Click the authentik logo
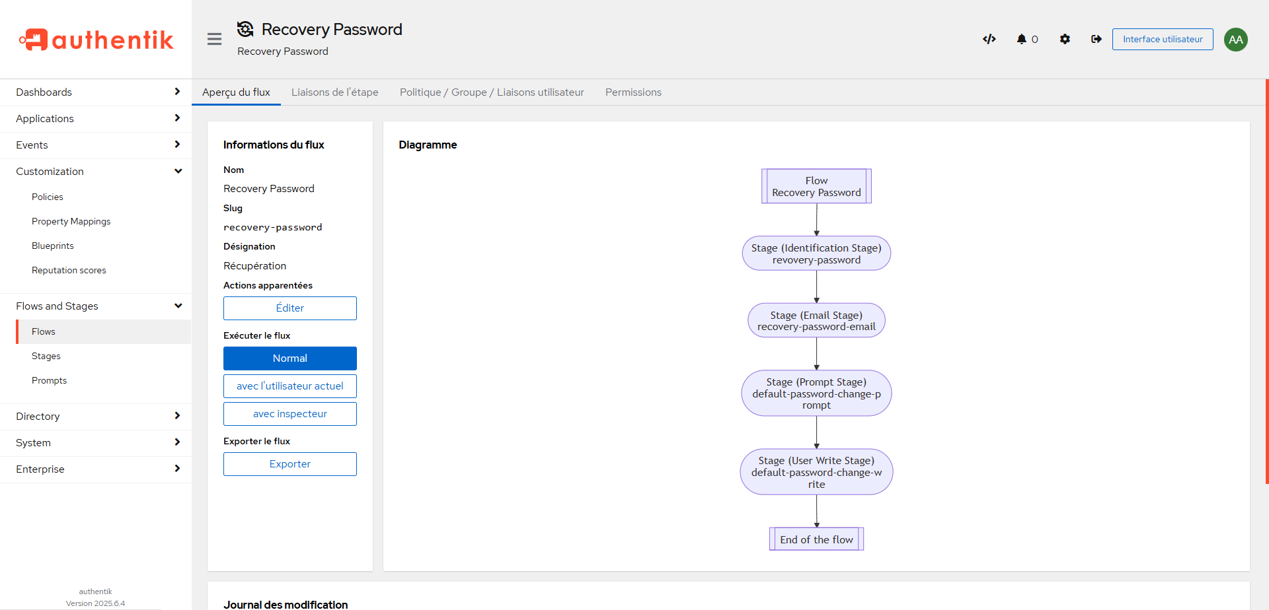Image resolution: width=1269 pixels, height=610 pixels. click(96, 40)
